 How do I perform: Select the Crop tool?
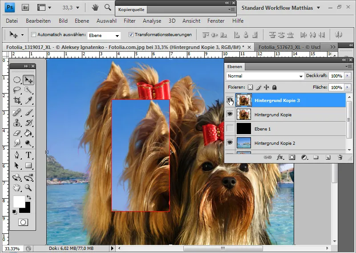click(x=17, y=100)
